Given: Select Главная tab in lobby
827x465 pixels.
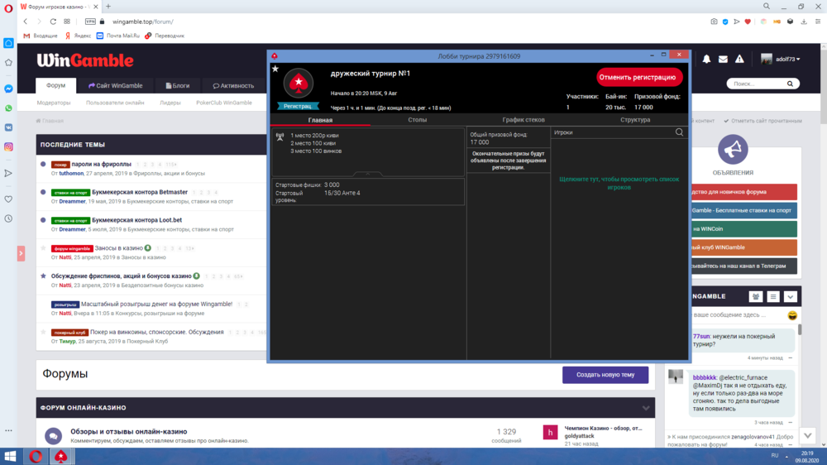Looking at the screenshot, I should tap(320, 120).
